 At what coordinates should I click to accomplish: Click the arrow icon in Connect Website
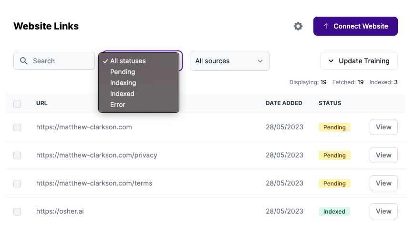[326, 26]
